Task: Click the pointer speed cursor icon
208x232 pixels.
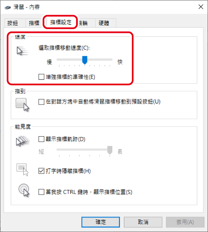Action: [x=22, y=51]
